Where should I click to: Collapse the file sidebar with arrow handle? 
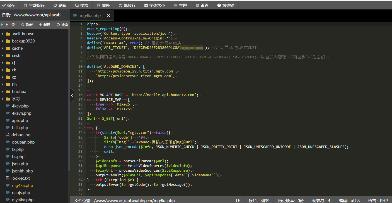click(x=72, y=96)
